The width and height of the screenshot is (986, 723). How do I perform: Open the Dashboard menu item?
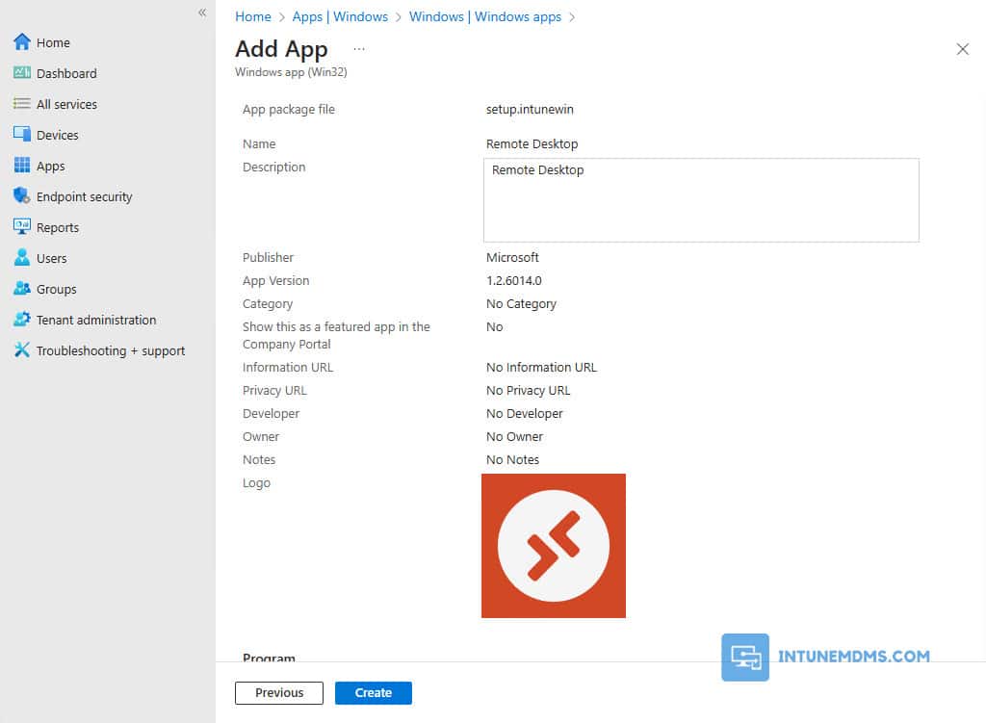tap(66, 73)
